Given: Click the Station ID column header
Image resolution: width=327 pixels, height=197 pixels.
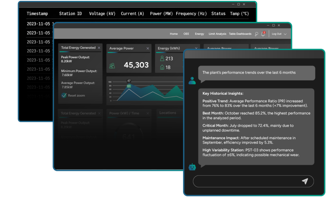Looking at the screenshot, I should point(70,14).
